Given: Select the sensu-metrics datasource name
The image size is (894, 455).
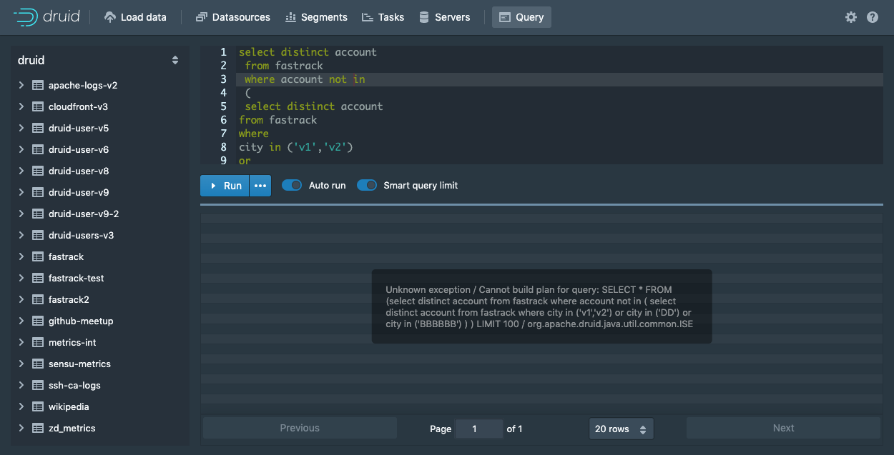Looking at the screenshot, I should 80,364.
